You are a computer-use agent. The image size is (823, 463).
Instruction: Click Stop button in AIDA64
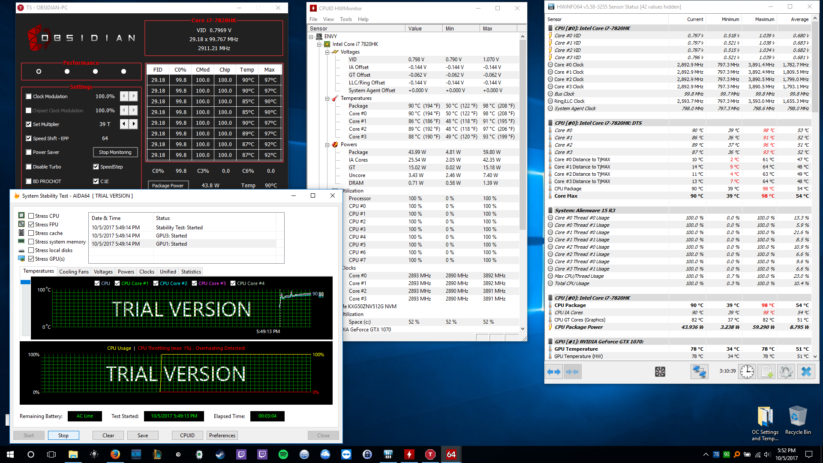point(63,436)
